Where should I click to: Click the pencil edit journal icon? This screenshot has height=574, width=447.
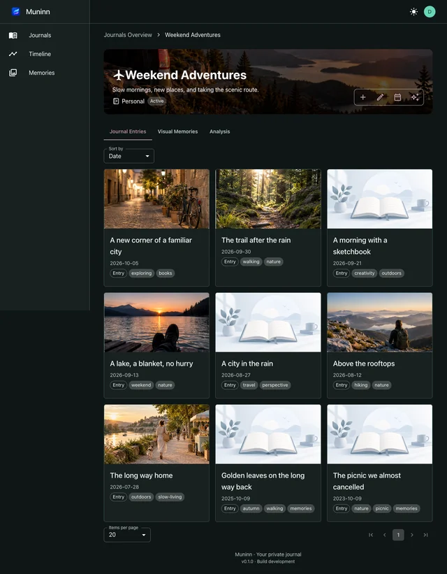[x=380, y=97]
